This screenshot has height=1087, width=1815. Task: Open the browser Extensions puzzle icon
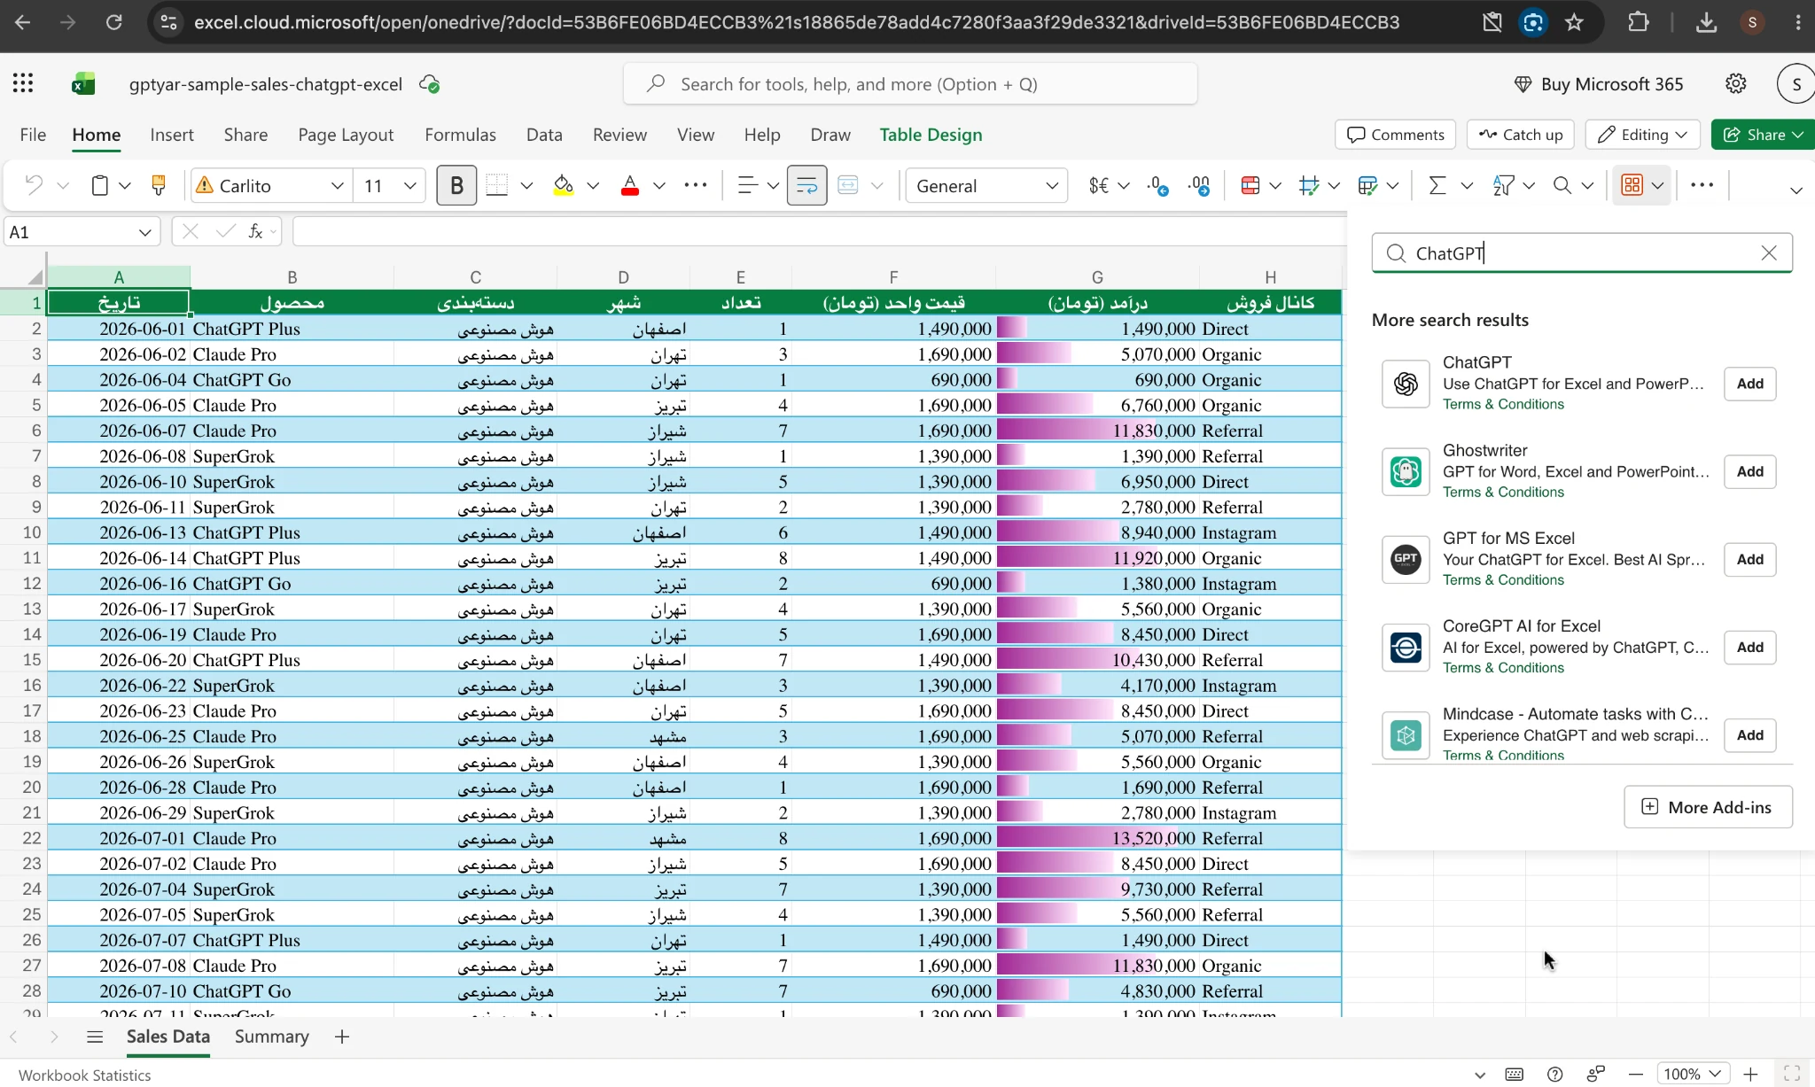click(x=1639, y=22)
